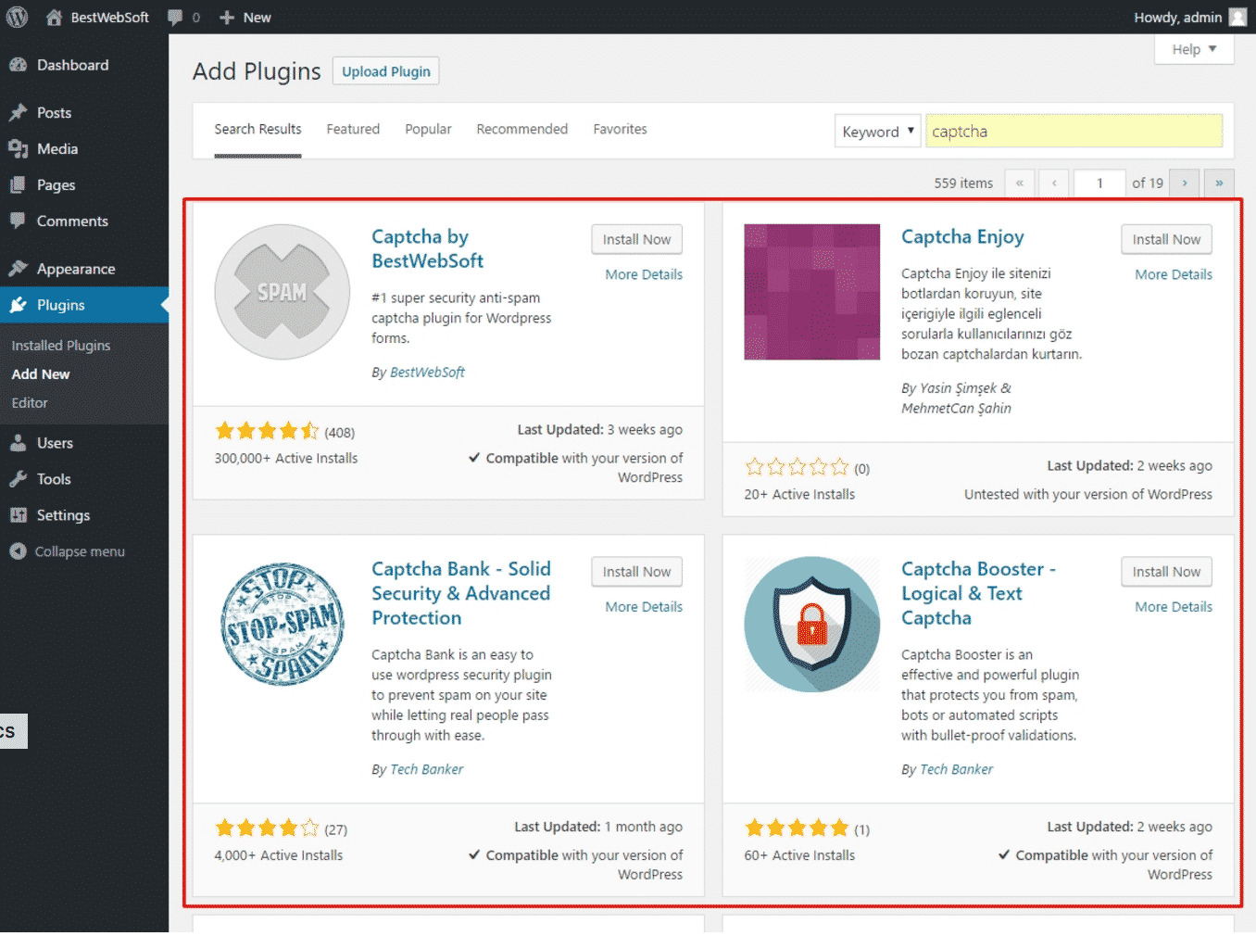Click the Users person icon

point(18,443)
